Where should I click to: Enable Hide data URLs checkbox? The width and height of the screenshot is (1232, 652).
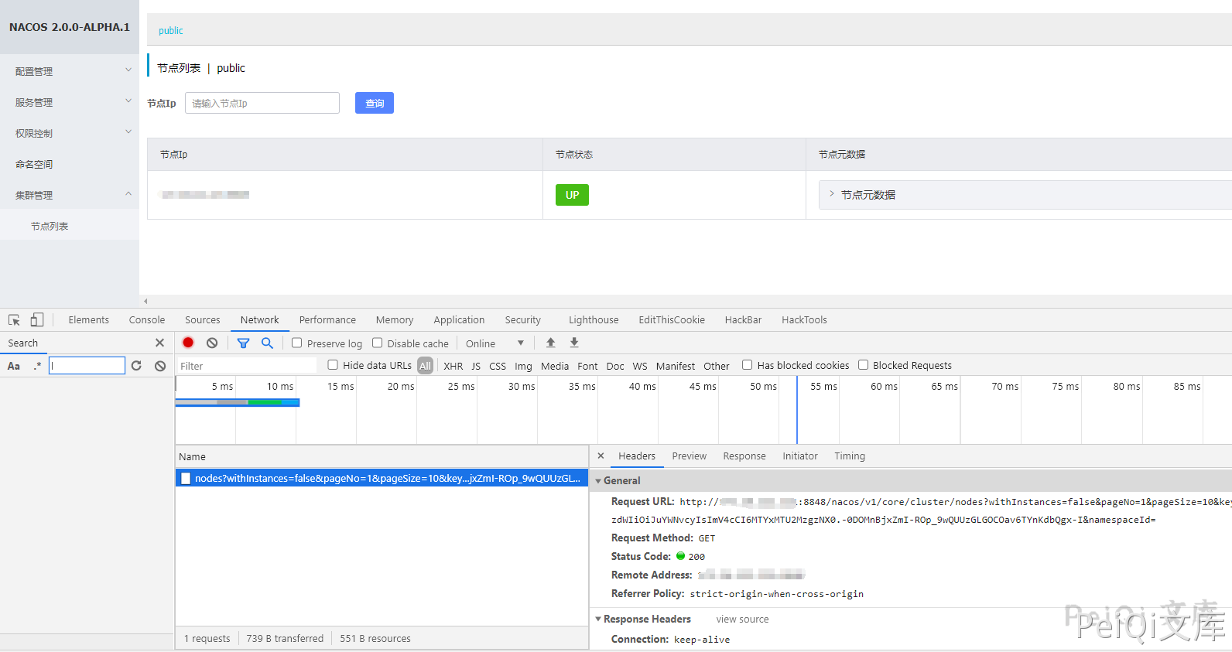(333, 365)
